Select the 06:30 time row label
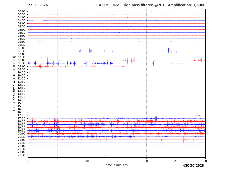The width and height of the screenshot is (233, 175). [x=22, y=51]
